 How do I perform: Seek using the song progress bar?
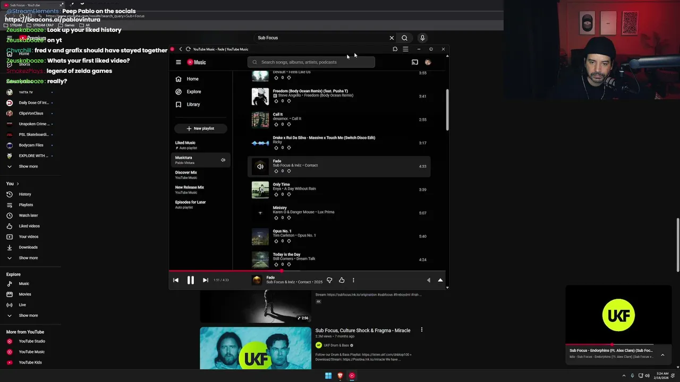click(307, 271)
